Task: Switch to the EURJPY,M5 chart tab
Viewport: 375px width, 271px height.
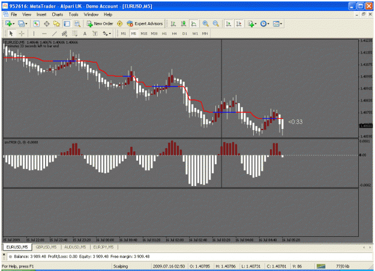Action: pyautogui.click(x=104, y=247)
